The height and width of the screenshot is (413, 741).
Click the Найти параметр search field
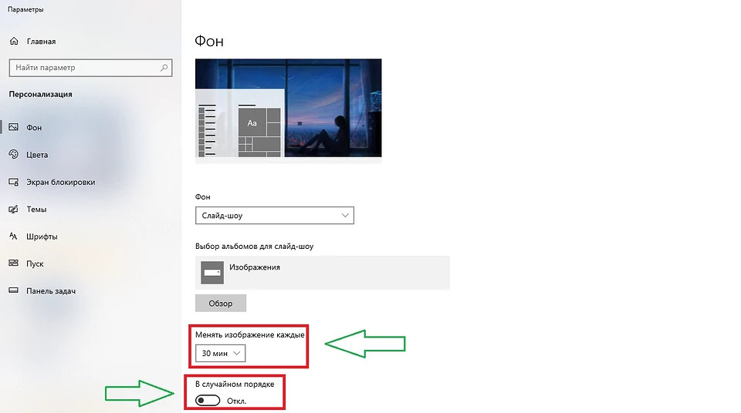pyautogui.click(x=85, y=68)
